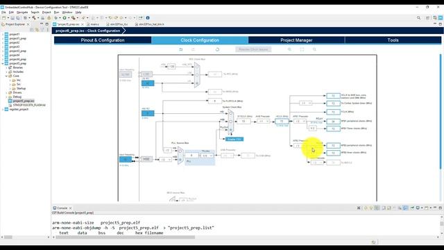
Task: Click the Debug bug toolbar icon
Action: (56, 18)
